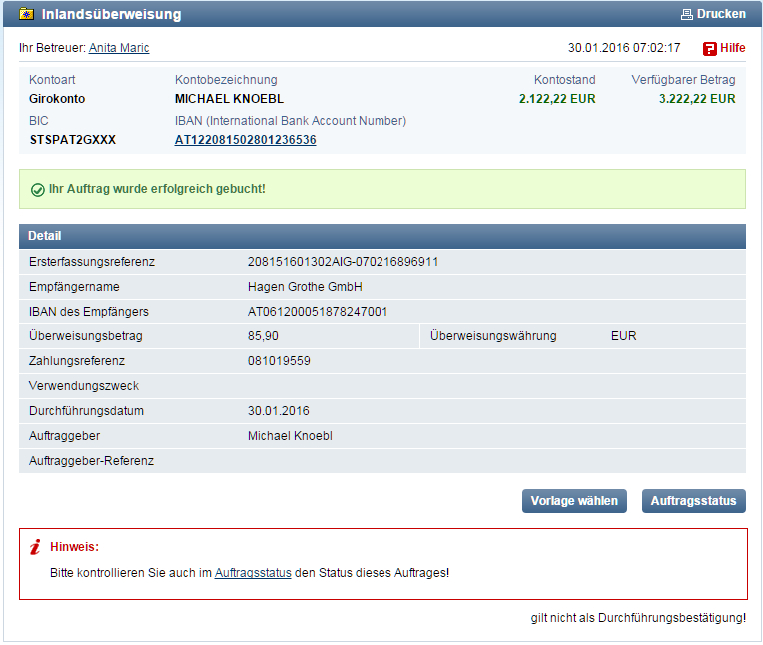This screenshot has width=763, height=645.
Task: Open the Hilfe help link
Action: pos(732,48)
